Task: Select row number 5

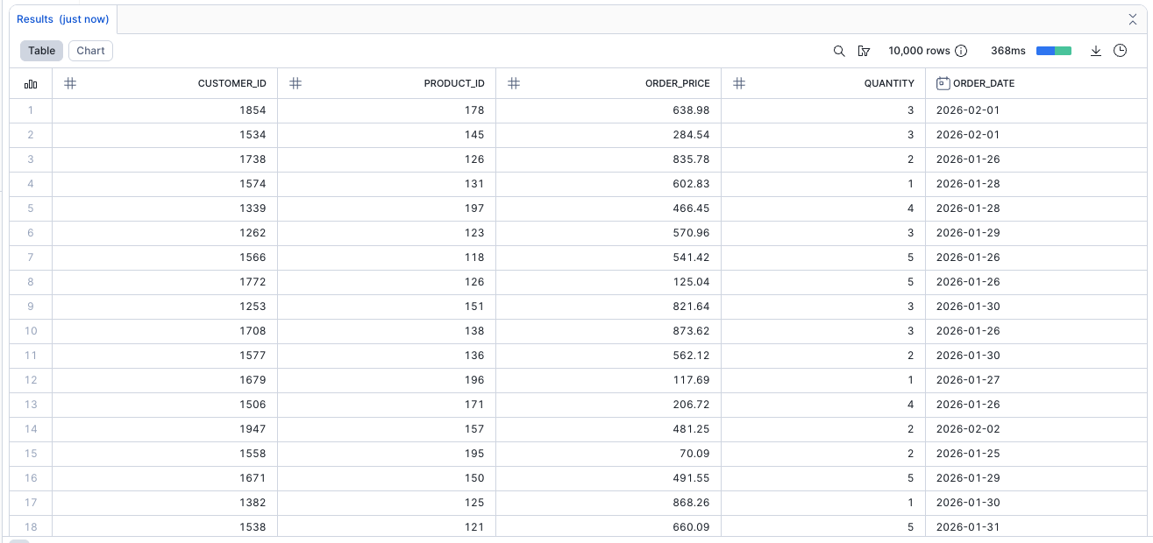Action: [31, 208]
